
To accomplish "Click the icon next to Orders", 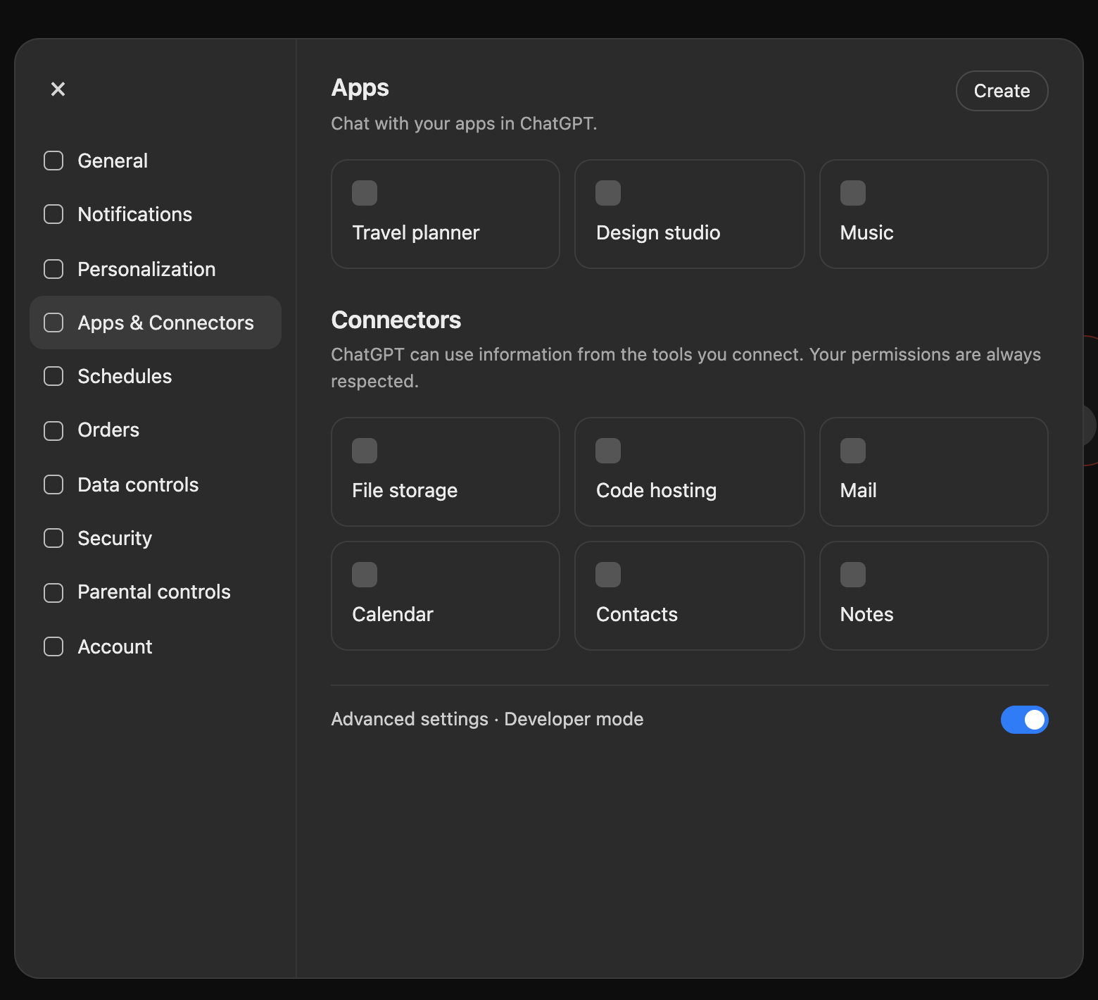I will click(53, 430).
